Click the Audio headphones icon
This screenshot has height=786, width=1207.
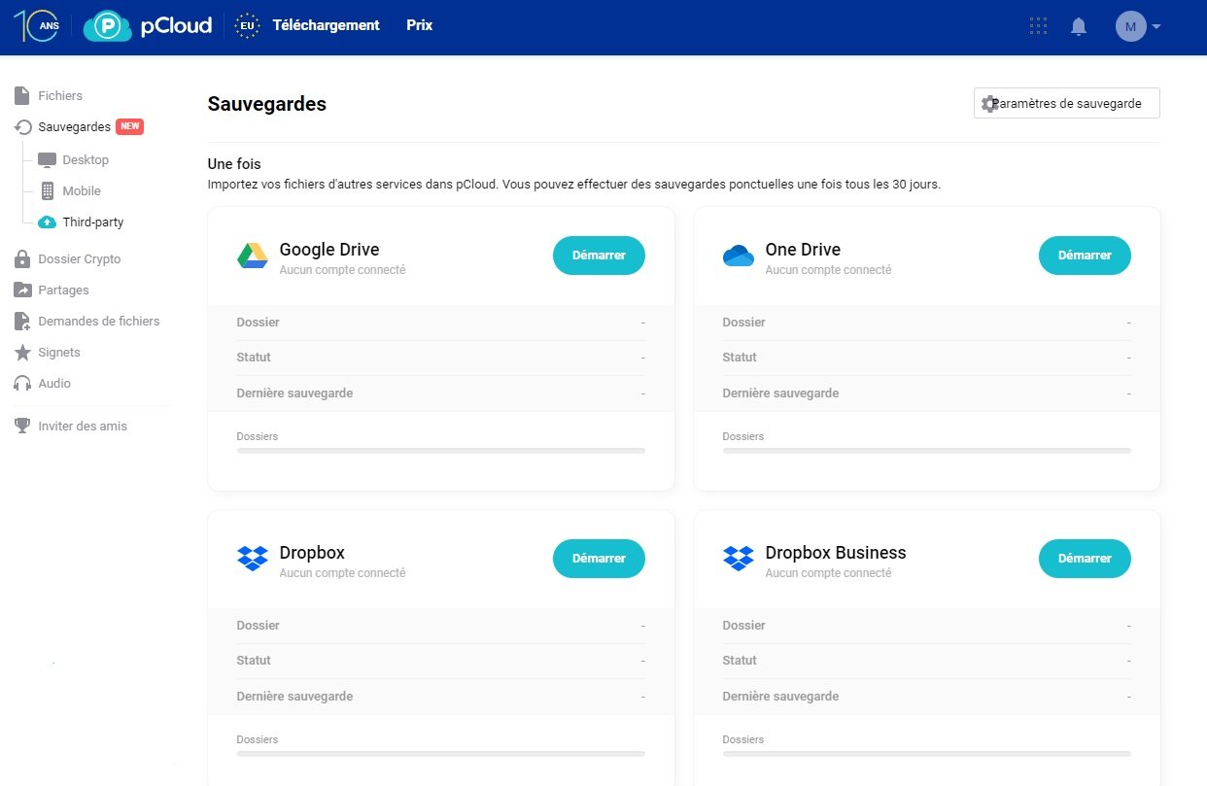(x=22, y=384)
